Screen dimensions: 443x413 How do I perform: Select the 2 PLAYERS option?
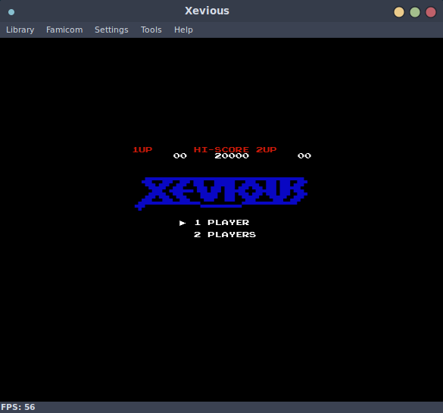[225, 235]
